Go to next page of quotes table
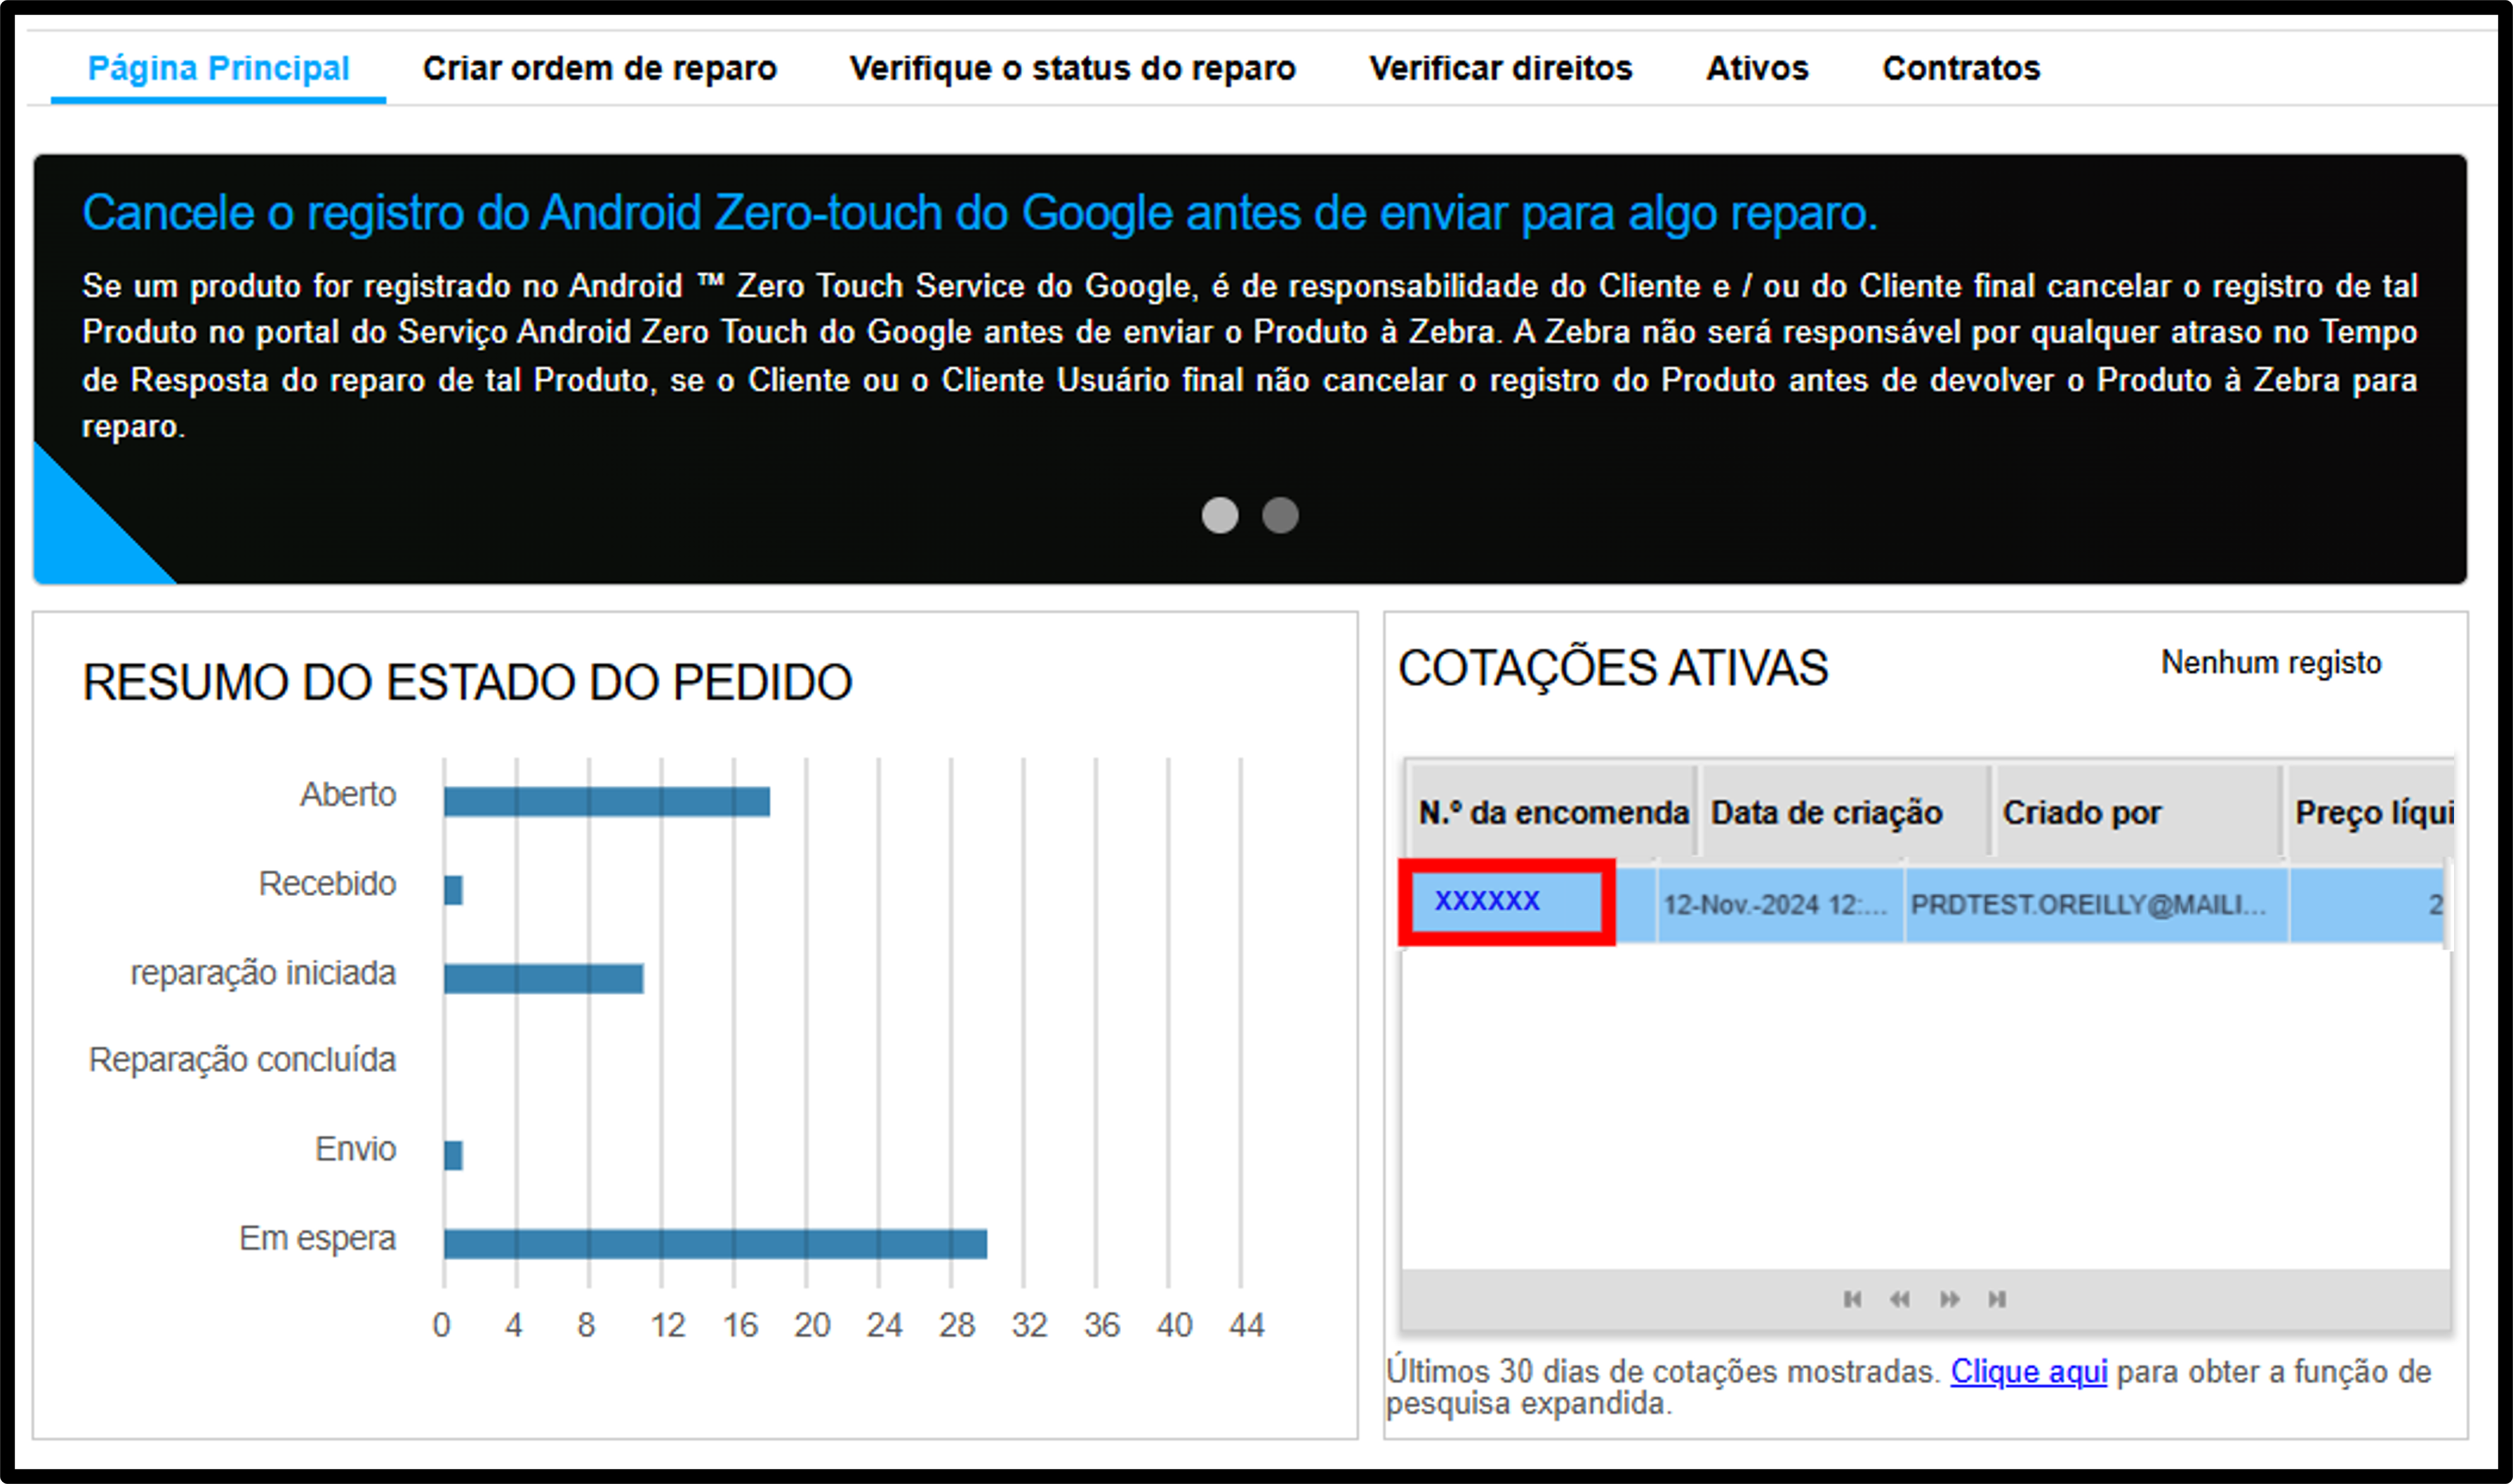The image size is (2513, 1484). tap(1949, 1299)
